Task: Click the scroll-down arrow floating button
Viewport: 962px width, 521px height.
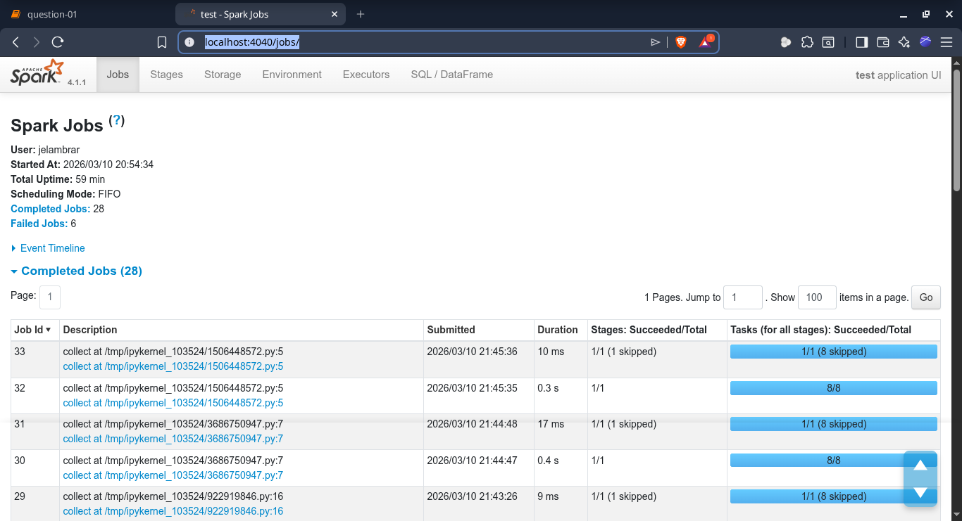Action: [x=920, y=493]
